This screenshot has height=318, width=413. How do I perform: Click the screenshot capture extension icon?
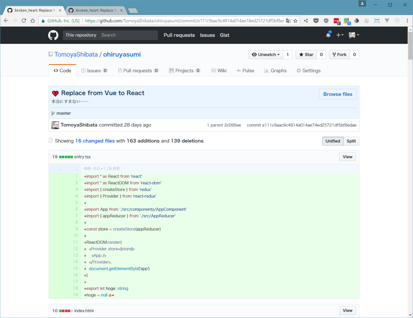[377, 21]
